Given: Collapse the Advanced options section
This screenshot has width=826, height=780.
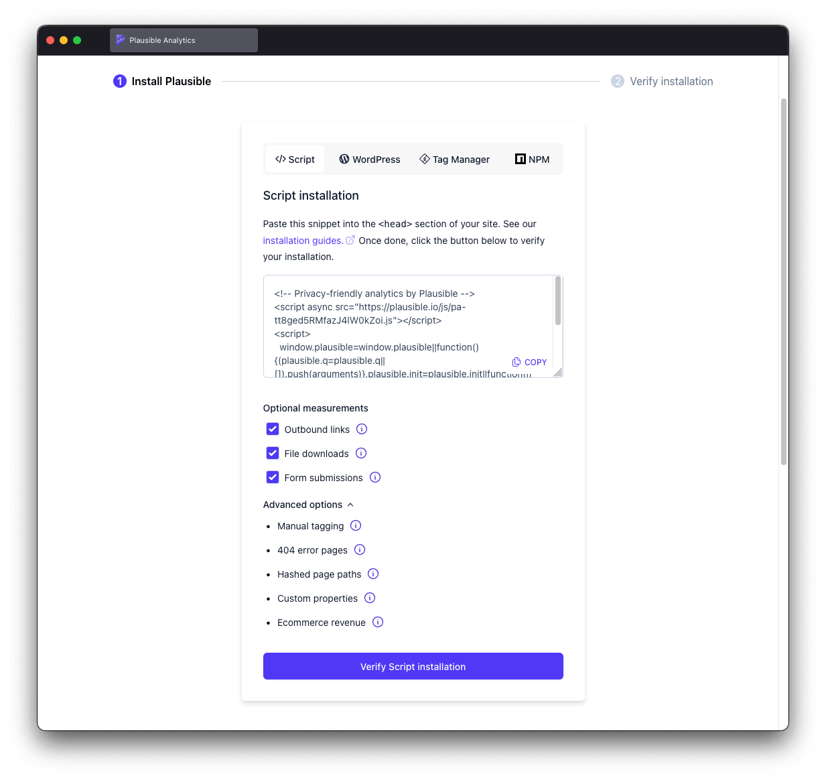Looking at the screenshot, I should click(308, 505).
